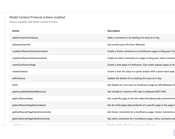Select the getConfluencePageFooterComments action
175x139 pixels.
31,112
